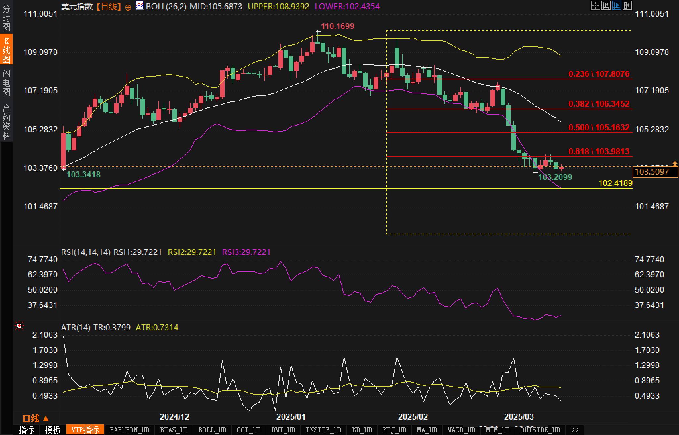Apply the KD_UD indicator
Image resolution: width=679 pixels, height=435 pixels.
pyautogui.click(x=363, y=430)
